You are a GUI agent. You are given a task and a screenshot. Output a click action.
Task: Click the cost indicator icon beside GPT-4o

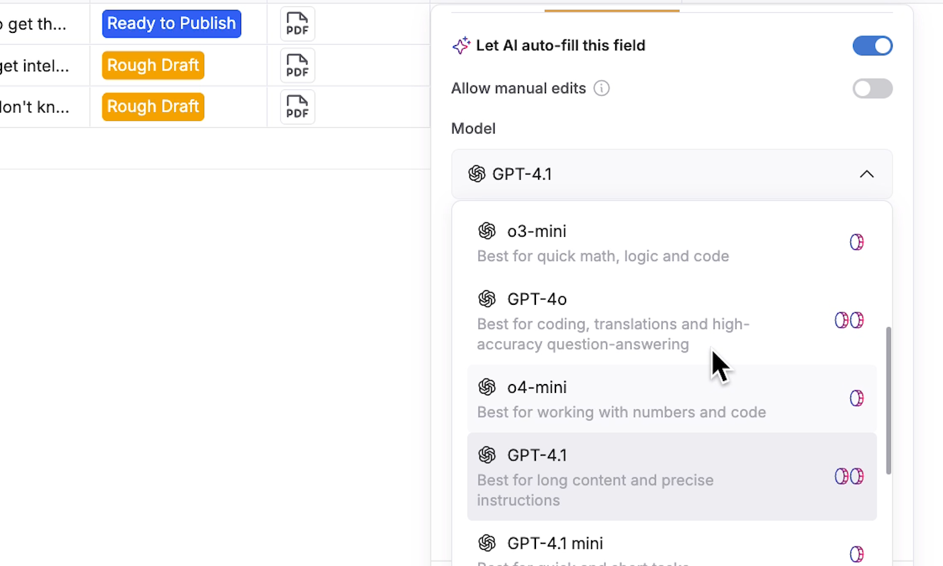(849, 320)
